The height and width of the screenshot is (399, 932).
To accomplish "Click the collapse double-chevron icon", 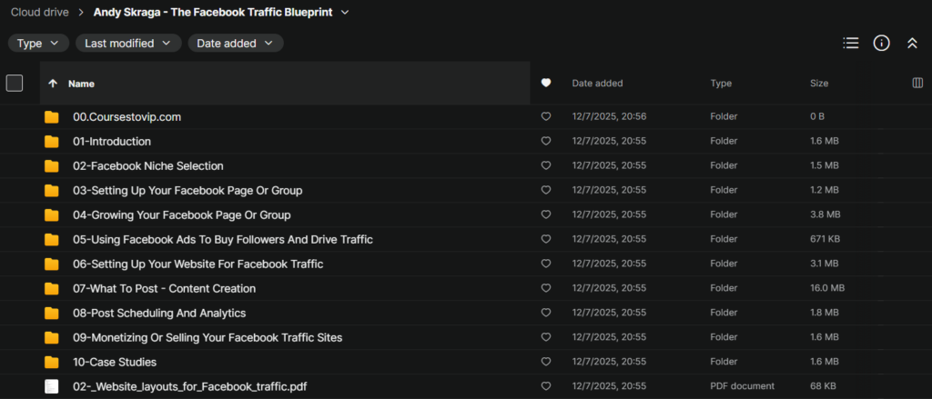I will pos(912,43).
